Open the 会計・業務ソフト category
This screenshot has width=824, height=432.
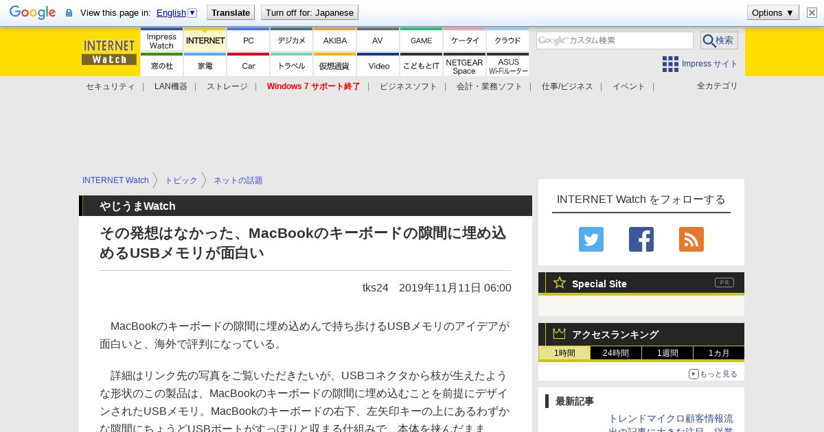tap(490, 86)
